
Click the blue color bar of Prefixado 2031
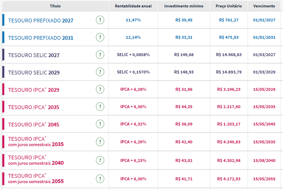(3, 37)
